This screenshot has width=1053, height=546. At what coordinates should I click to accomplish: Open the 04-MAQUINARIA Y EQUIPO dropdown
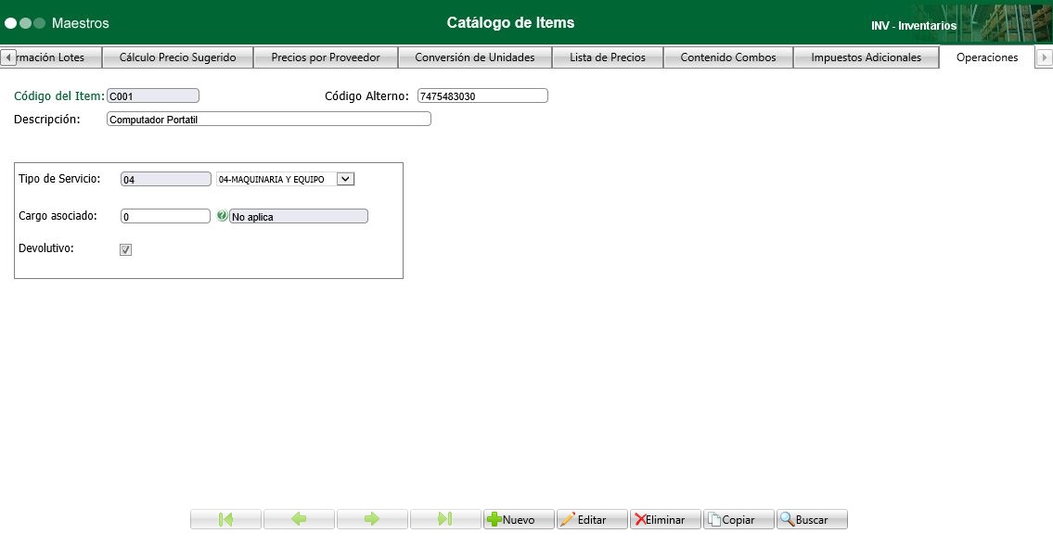pyautogui.click(x=344, y=178)
